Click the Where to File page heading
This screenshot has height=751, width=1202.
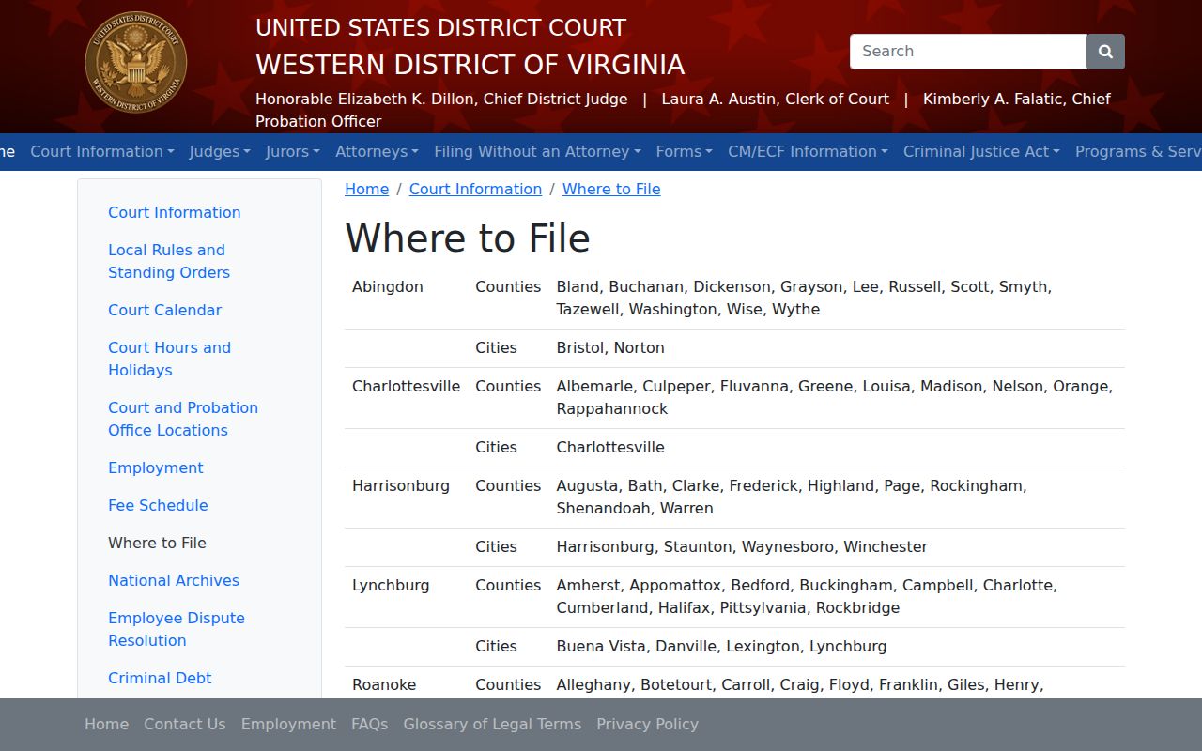(x=468, y=238)
